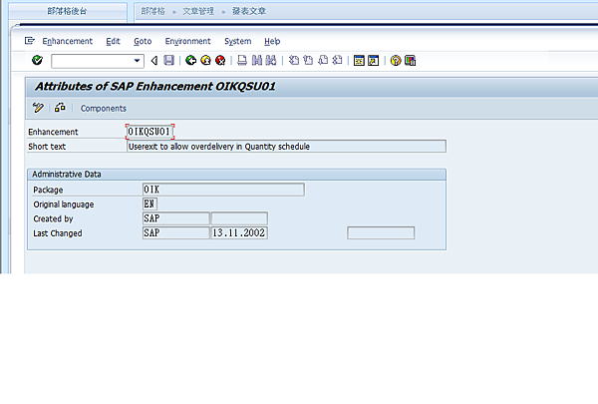Click the Save floppy disk icon

click(169, 60)
